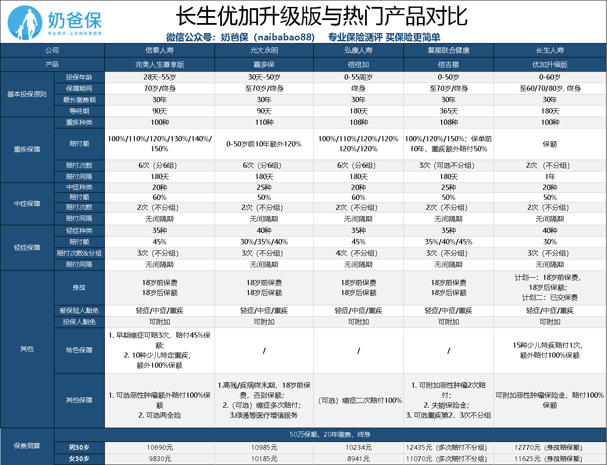Click the 信泰人寿 company header
The height and width of the screenshot is (465, 607).
click(160, 50)
